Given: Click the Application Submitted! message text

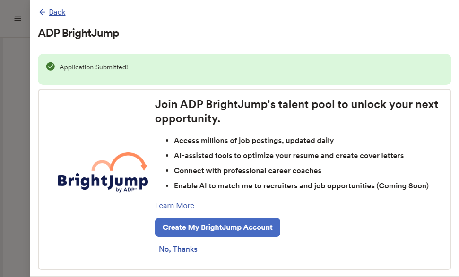Looking at the screenshot, I should tap(94, 67).
